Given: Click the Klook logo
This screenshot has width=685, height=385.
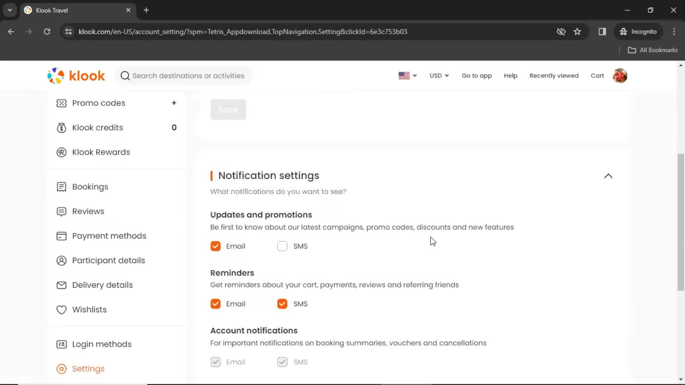Looking at the screenshot, I should click(x=76, y=76).
